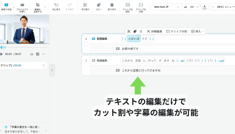Edit the subtitle field お疲れ様です
235x134 pixels.
[x=174, y=49]
